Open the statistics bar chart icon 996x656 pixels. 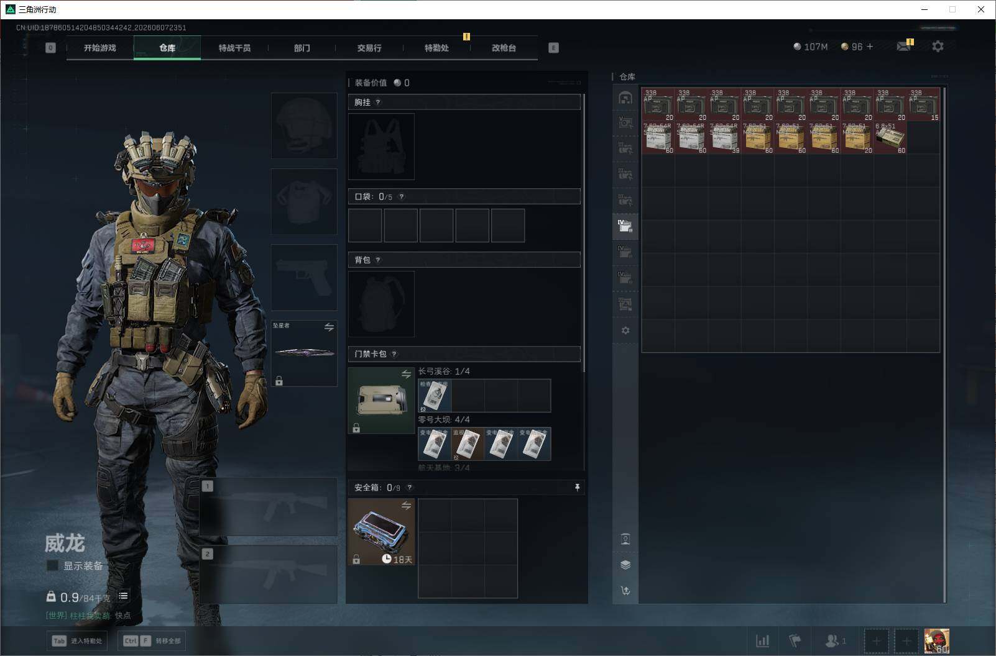click(762, 641)
